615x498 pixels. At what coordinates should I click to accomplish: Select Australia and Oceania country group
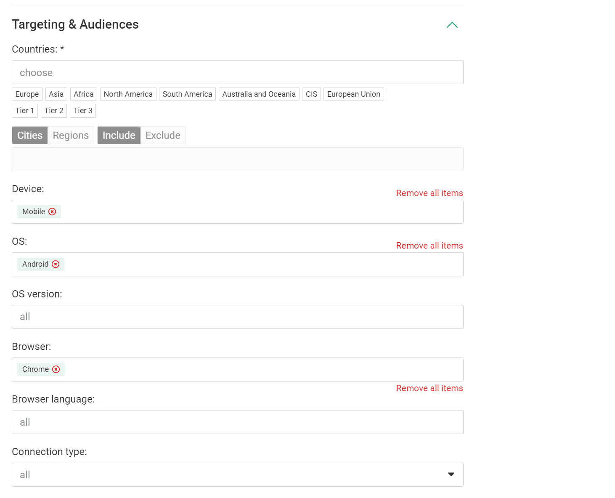tap(259, 94)
